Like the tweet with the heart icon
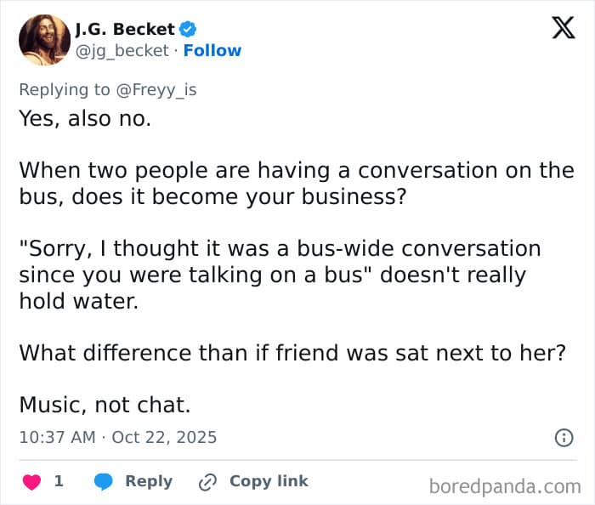The height and width of the screenshot is (505, 595). (x=32, y=481)
